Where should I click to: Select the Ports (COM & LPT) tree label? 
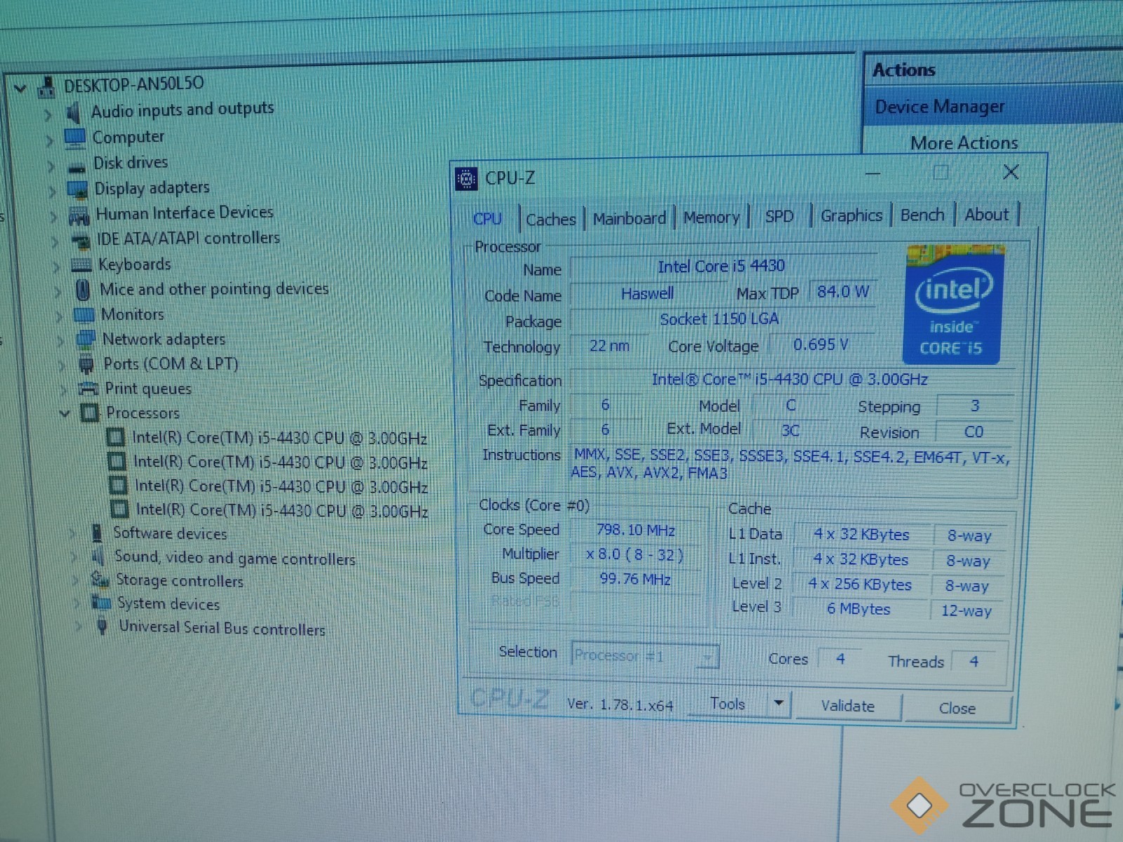tap(171, 364)
